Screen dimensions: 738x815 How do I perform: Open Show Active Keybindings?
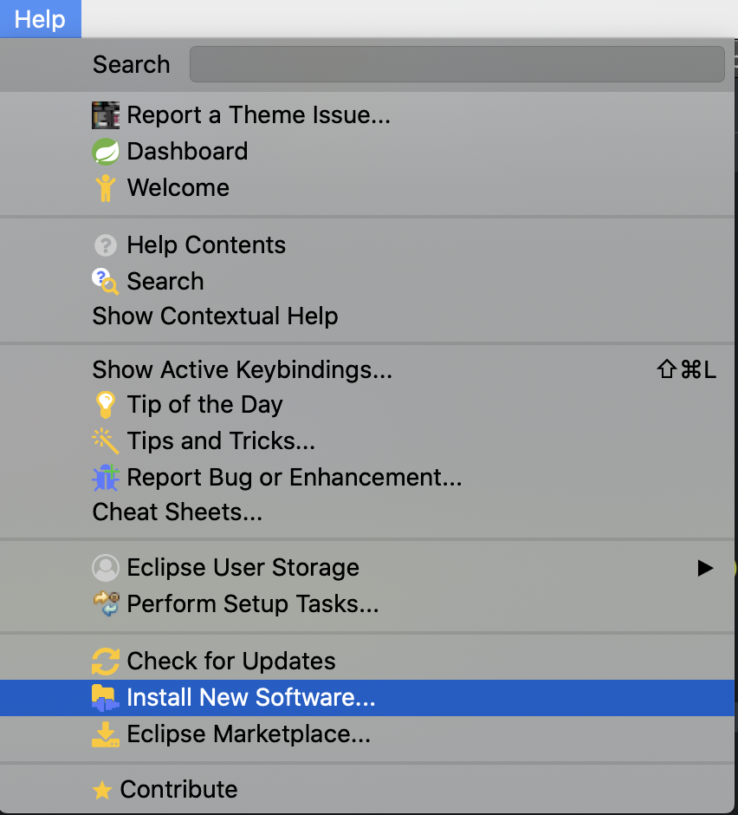click(243, 369)
